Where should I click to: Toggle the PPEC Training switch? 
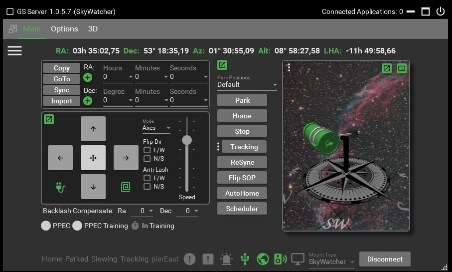tap(77, 226)
